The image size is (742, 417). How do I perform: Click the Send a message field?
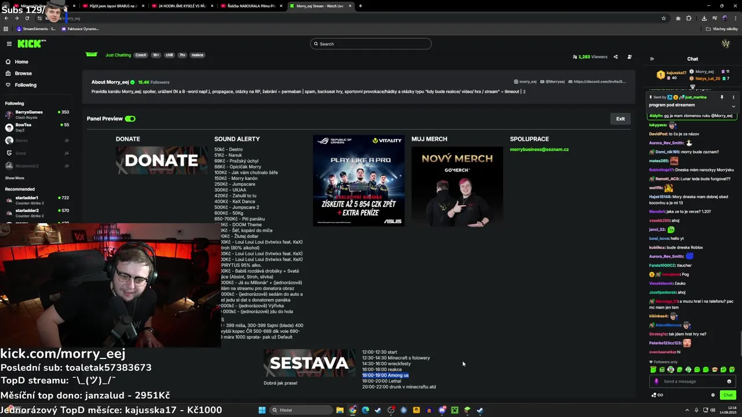[693, 381]
